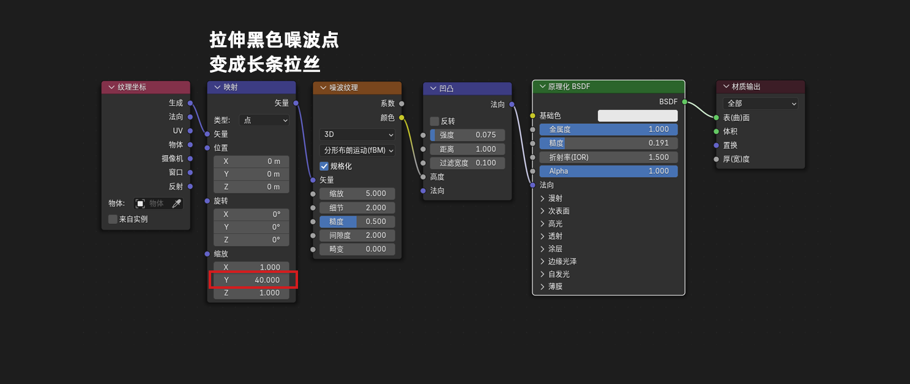Click the 反射 output socket
This screenshot has width=910, height=384.
point(190,186)
